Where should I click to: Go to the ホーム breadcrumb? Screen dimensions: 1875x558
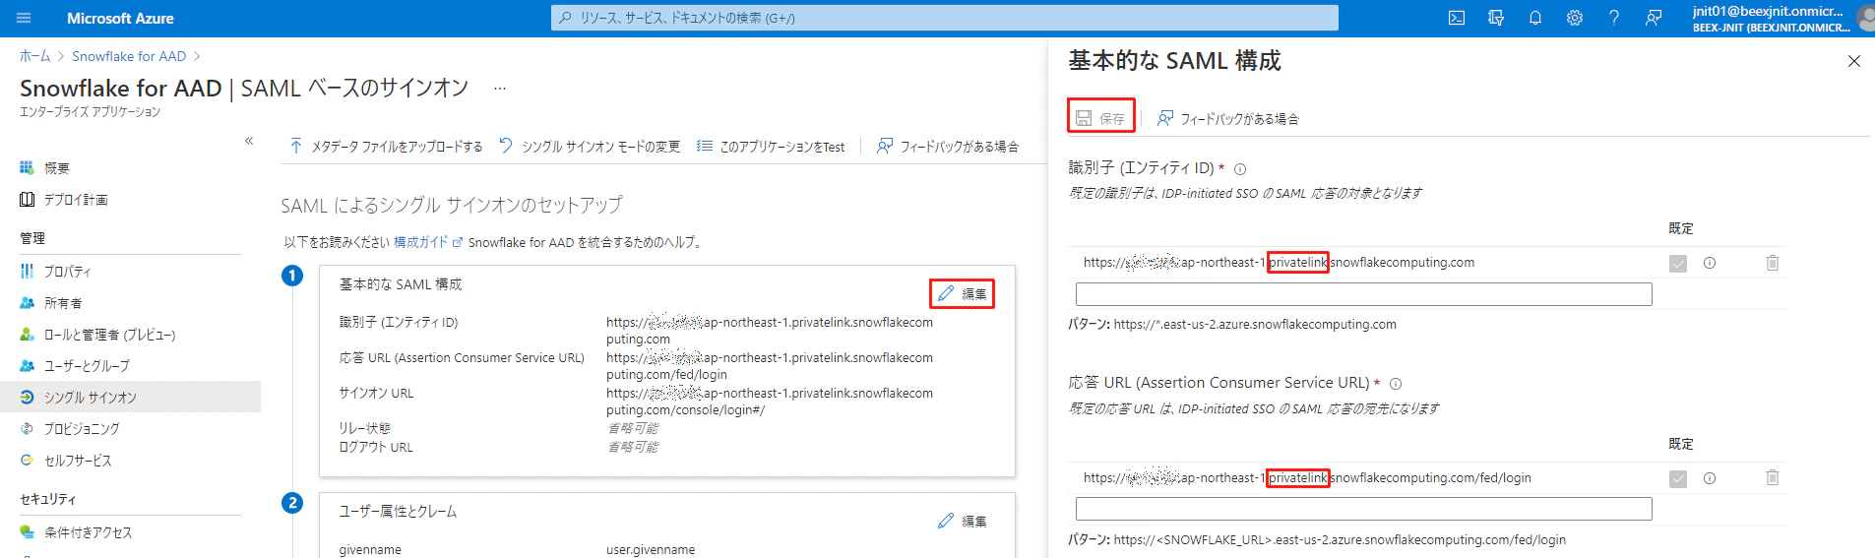click(34, 56)
